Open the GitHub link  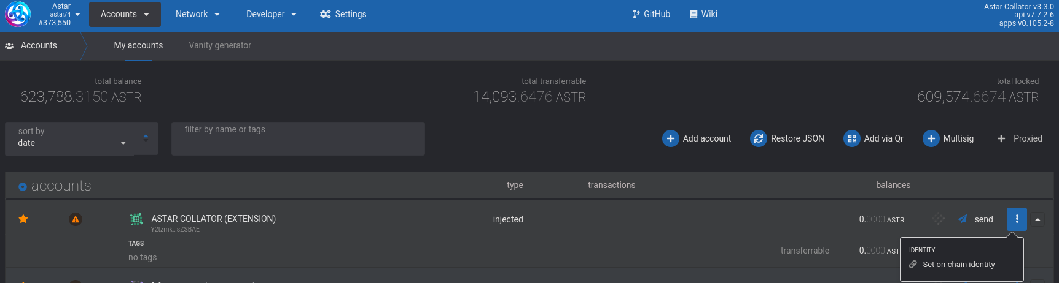point(651,14)
